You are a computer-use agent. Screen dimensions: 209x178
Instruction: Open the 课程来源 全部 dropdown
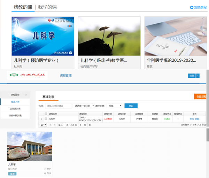(115, 106)
